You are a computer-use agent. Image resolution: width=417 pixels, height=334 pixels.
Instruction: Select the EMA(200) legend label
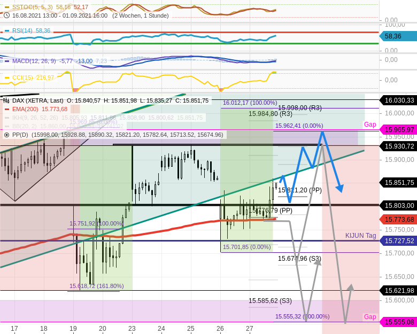point(25,110)
